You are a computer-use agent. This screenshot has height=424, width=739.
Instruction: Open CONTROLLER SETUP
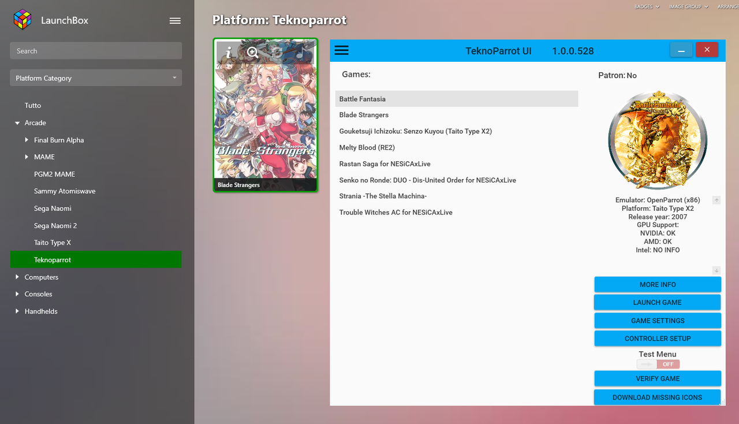point(658,339)
